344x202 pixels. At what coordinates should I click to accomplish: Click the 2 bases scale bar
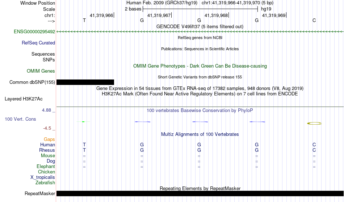200,9
